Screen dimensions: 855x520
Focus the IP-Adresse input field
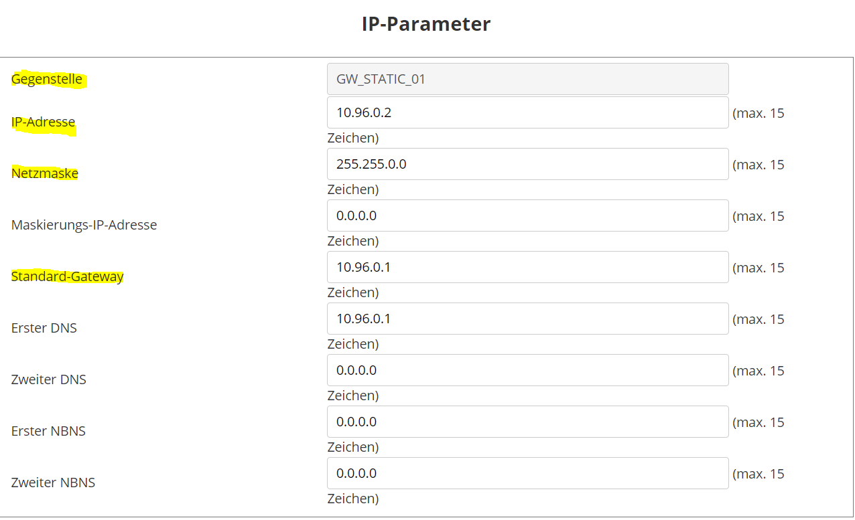pos(527,112)
